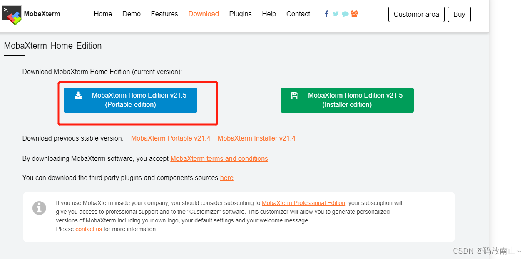Click the MobaXterm logo icon
This screenshot has width=527, height=259.
pyautogui.click(x=12, y=15)
